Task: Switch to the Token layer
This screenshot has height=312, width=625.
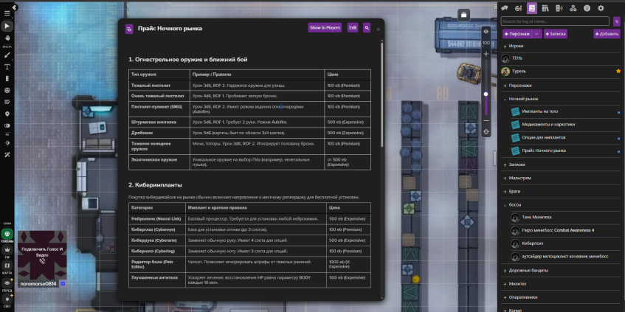Action: [x=7, y=234]
